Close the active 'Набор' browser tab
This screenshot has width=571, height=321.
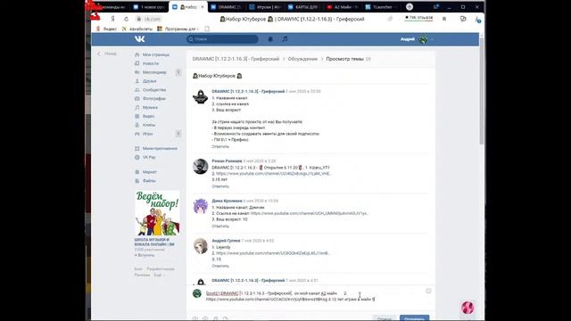coord(203,7)
